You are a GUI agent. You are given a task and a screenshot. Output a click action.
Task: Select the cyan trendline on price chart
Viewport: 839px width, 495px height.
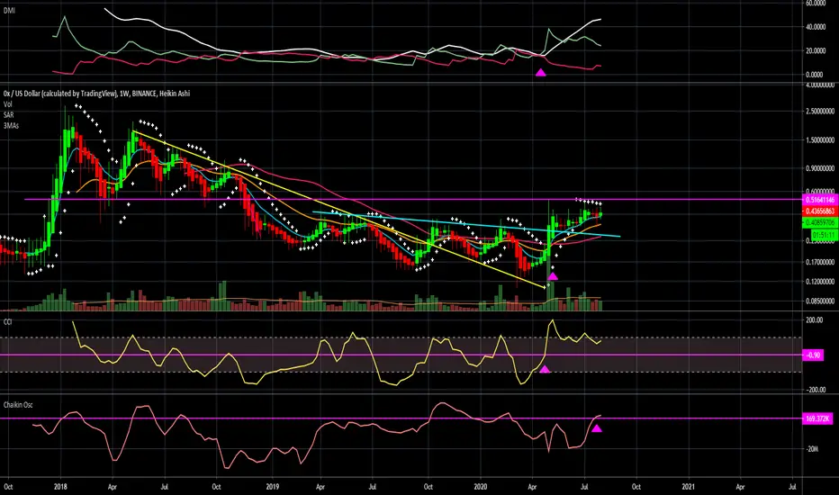(465, 224)
